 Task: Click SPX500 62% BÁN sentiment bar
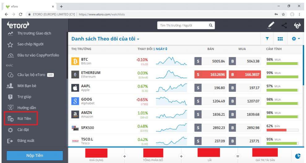(282, 130)
